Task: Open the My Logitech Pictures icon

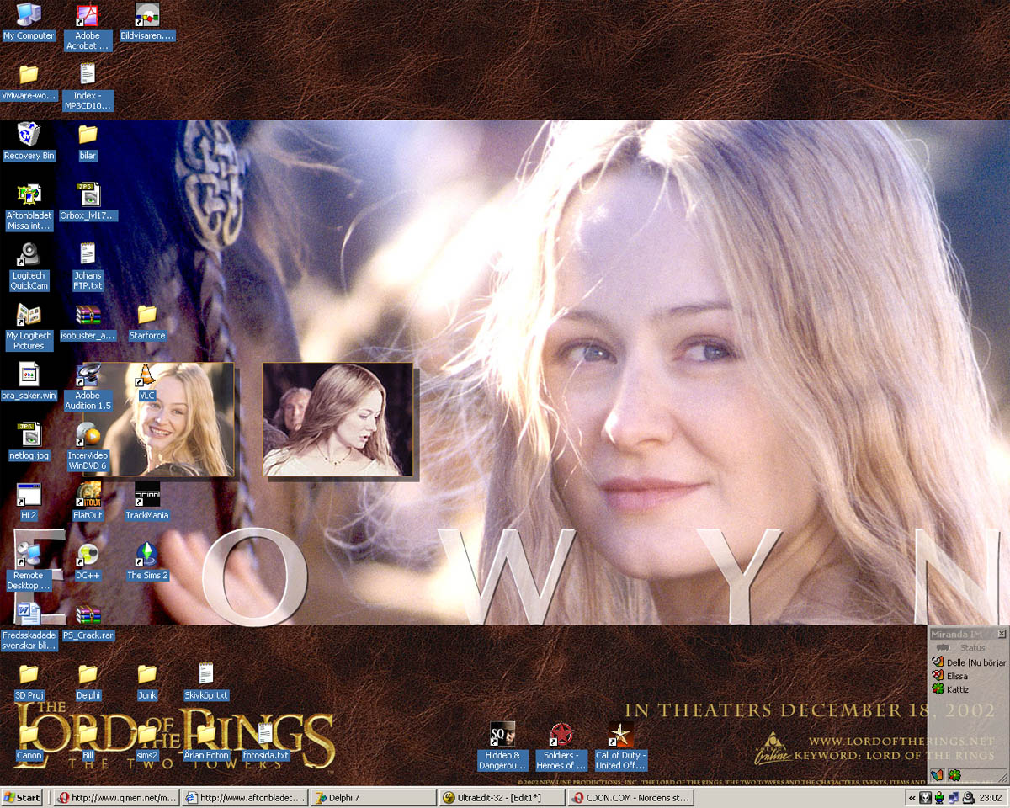Action: tap(29, 327)
